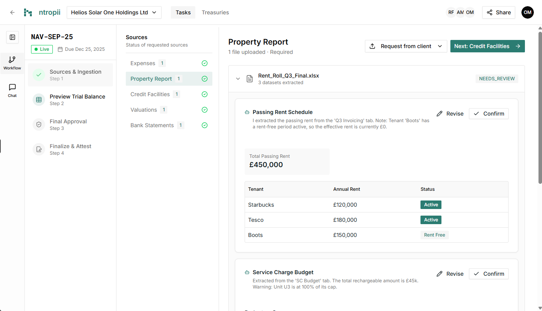542x311 pixels.
Task: Select Credit Facilities in Sources list
Action: [150, 94]
